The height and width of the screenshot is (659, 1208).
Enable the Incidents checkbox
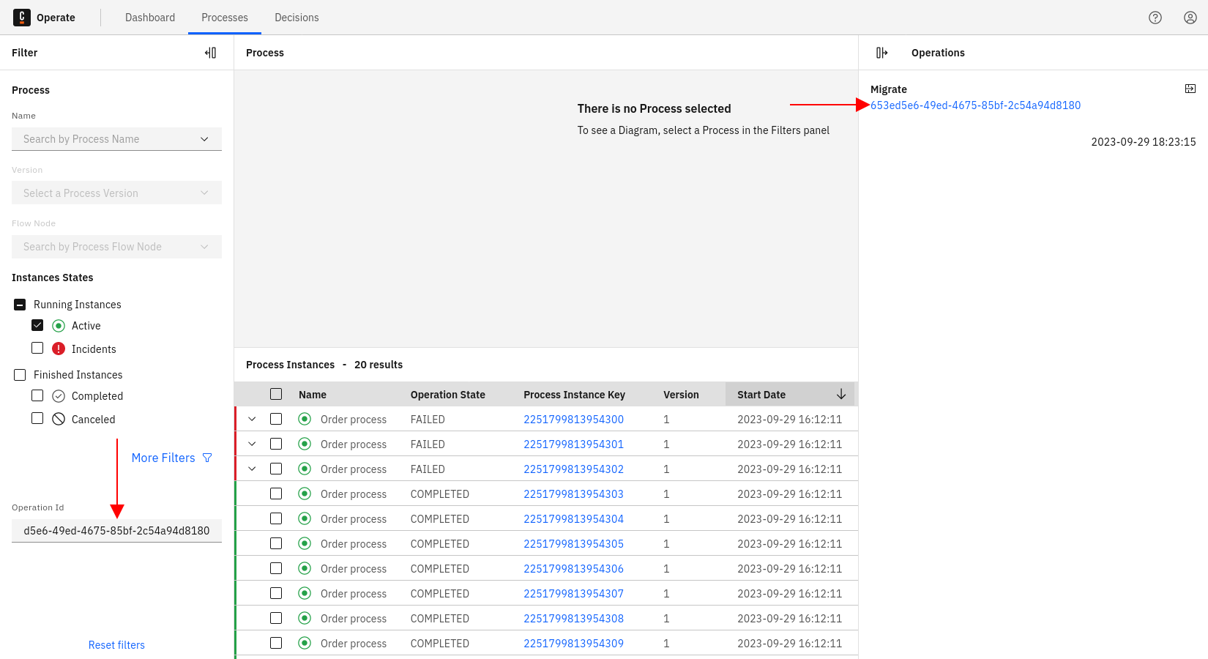click(37, 349)
